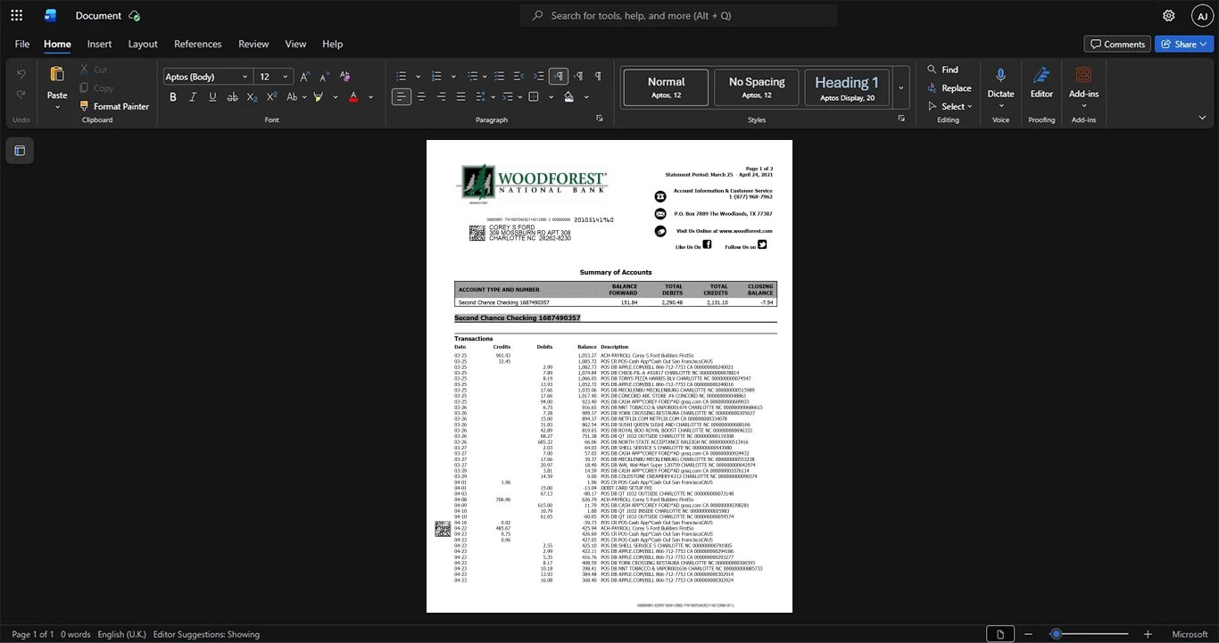Open the Microsoft 365 app launcher
This screenshot has height=643, width=1219.
(x=16, y=15)
